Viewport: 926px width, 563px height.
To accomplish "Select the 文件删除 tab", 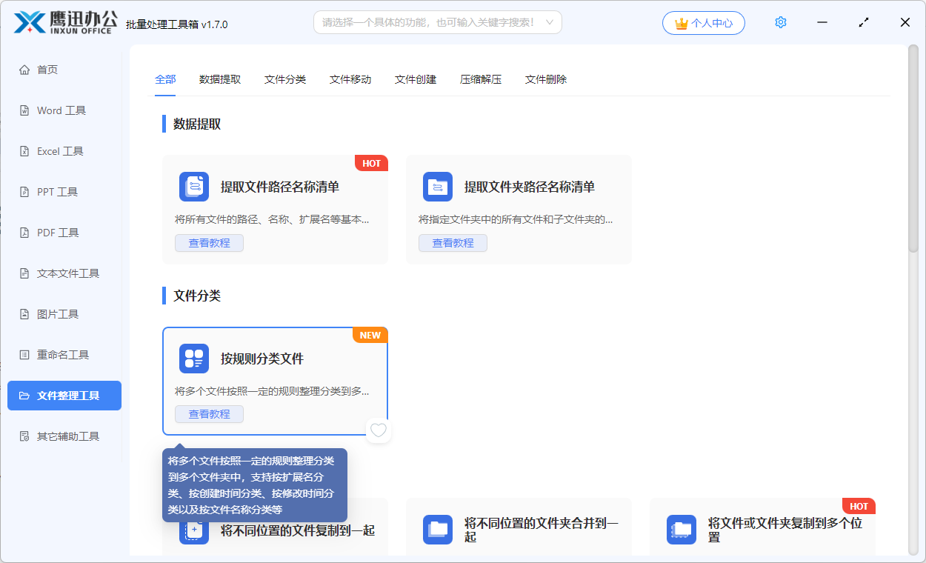I will coord(546,79).
